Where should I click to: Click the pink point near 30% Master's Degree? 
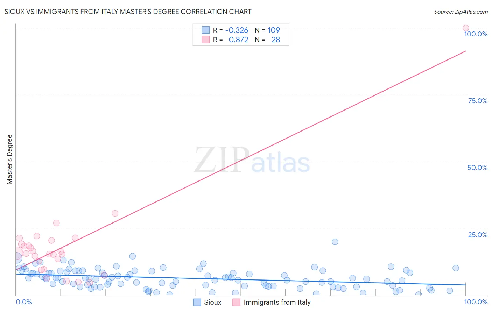point(115,213)
